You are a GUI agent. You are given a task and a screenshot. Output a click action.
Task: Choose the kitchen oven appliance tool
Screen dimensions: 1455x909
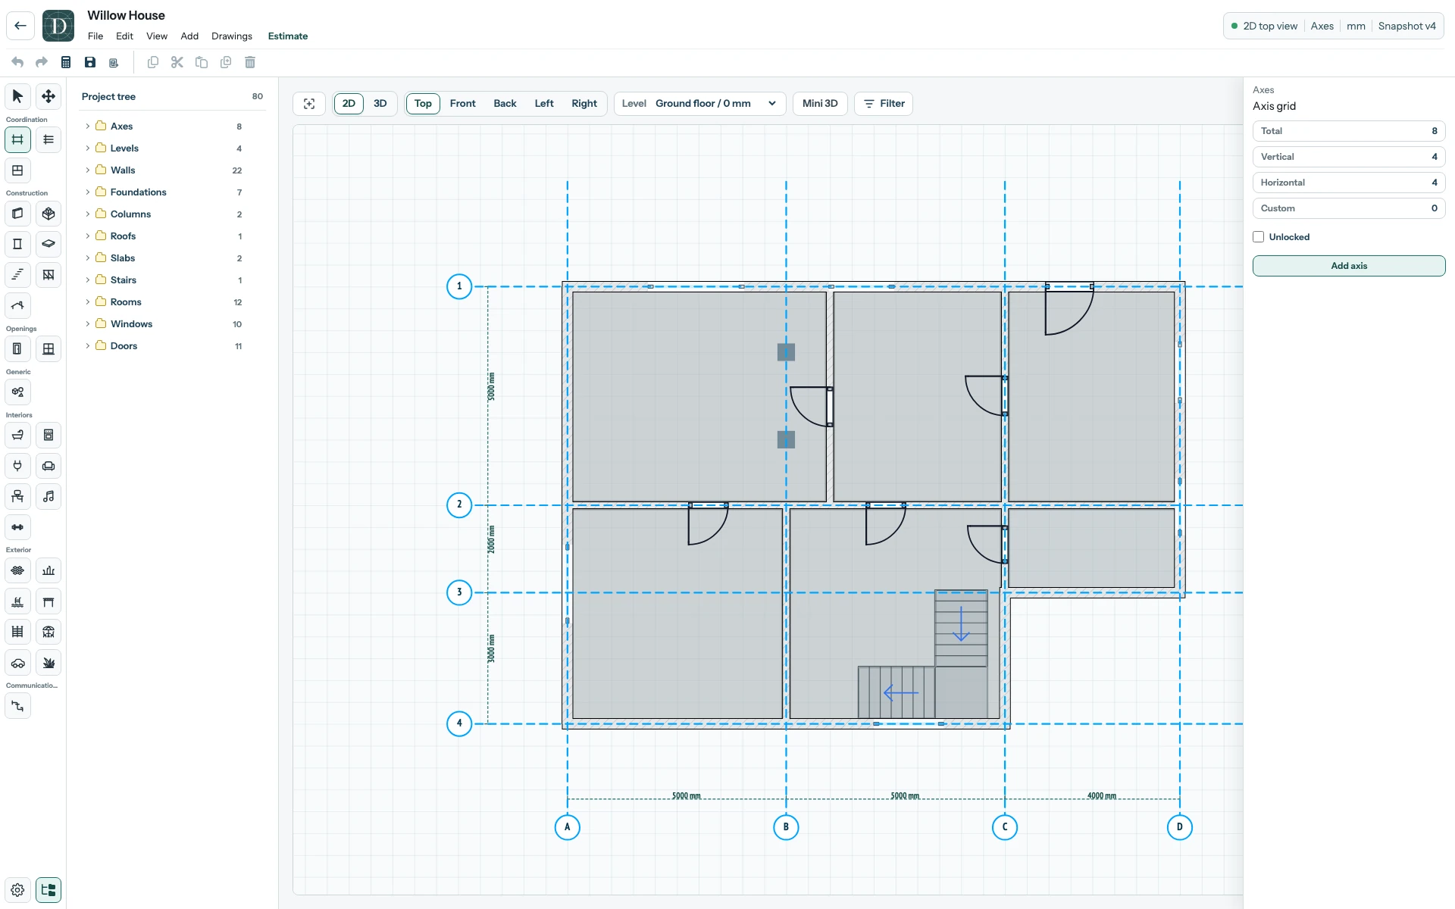48,435
